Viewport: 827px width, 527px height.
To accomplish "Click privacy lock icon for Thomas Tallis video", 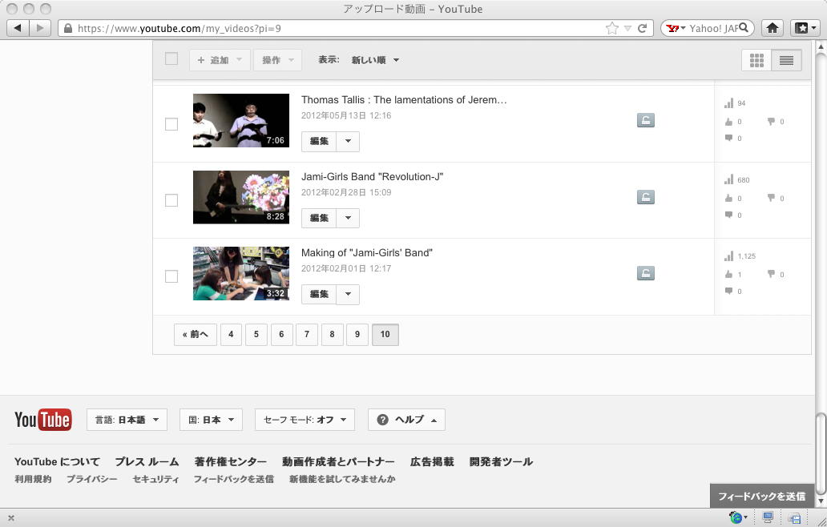I will pos(646,120).
